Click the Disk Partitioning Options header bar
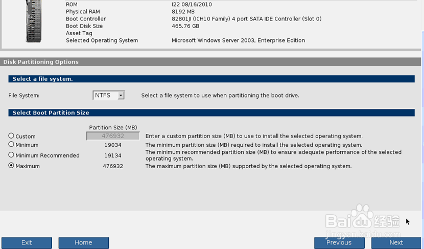The width and height of the screenshot is (424, 249). (x=210, y=62)
